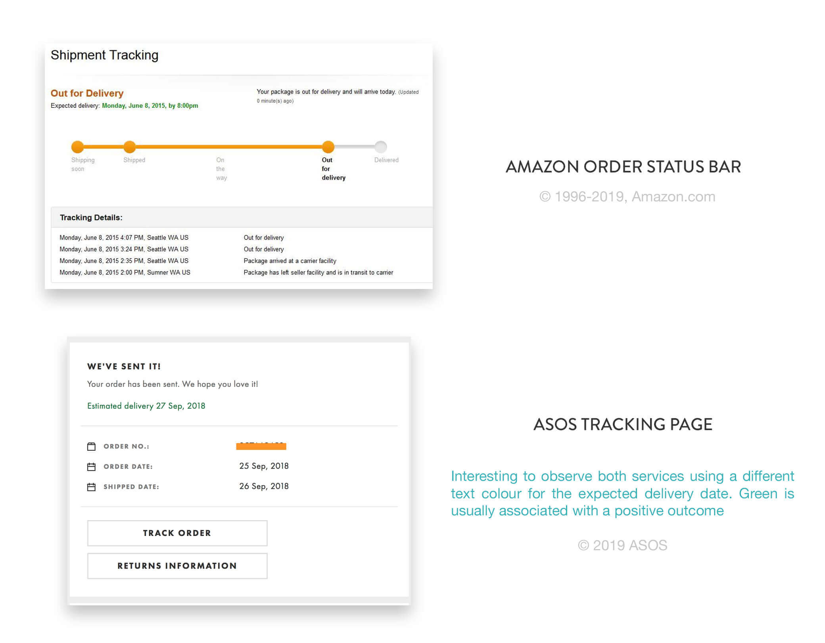Image resolution: width=825 pixels, height=643 pixels.
Task: Click the Shipped progress dot
Action: [129, 147]
